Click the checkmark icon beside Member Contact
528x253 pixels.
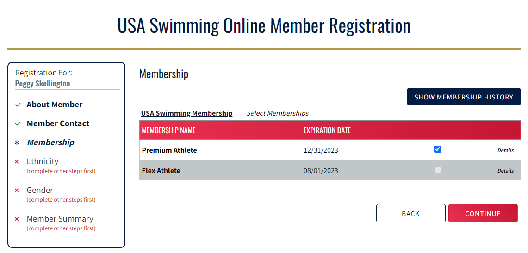[18, 124]
